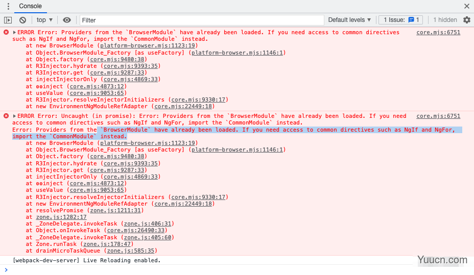Viewport: 474px width, 275px height.
Task: Open platform-browser.mjs:1146:1 in second stack trace
Action: pos(238,149)
